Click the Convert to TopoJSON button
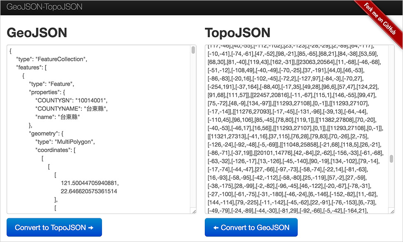This screenshot has width=403, height=242. coord(54,227)
